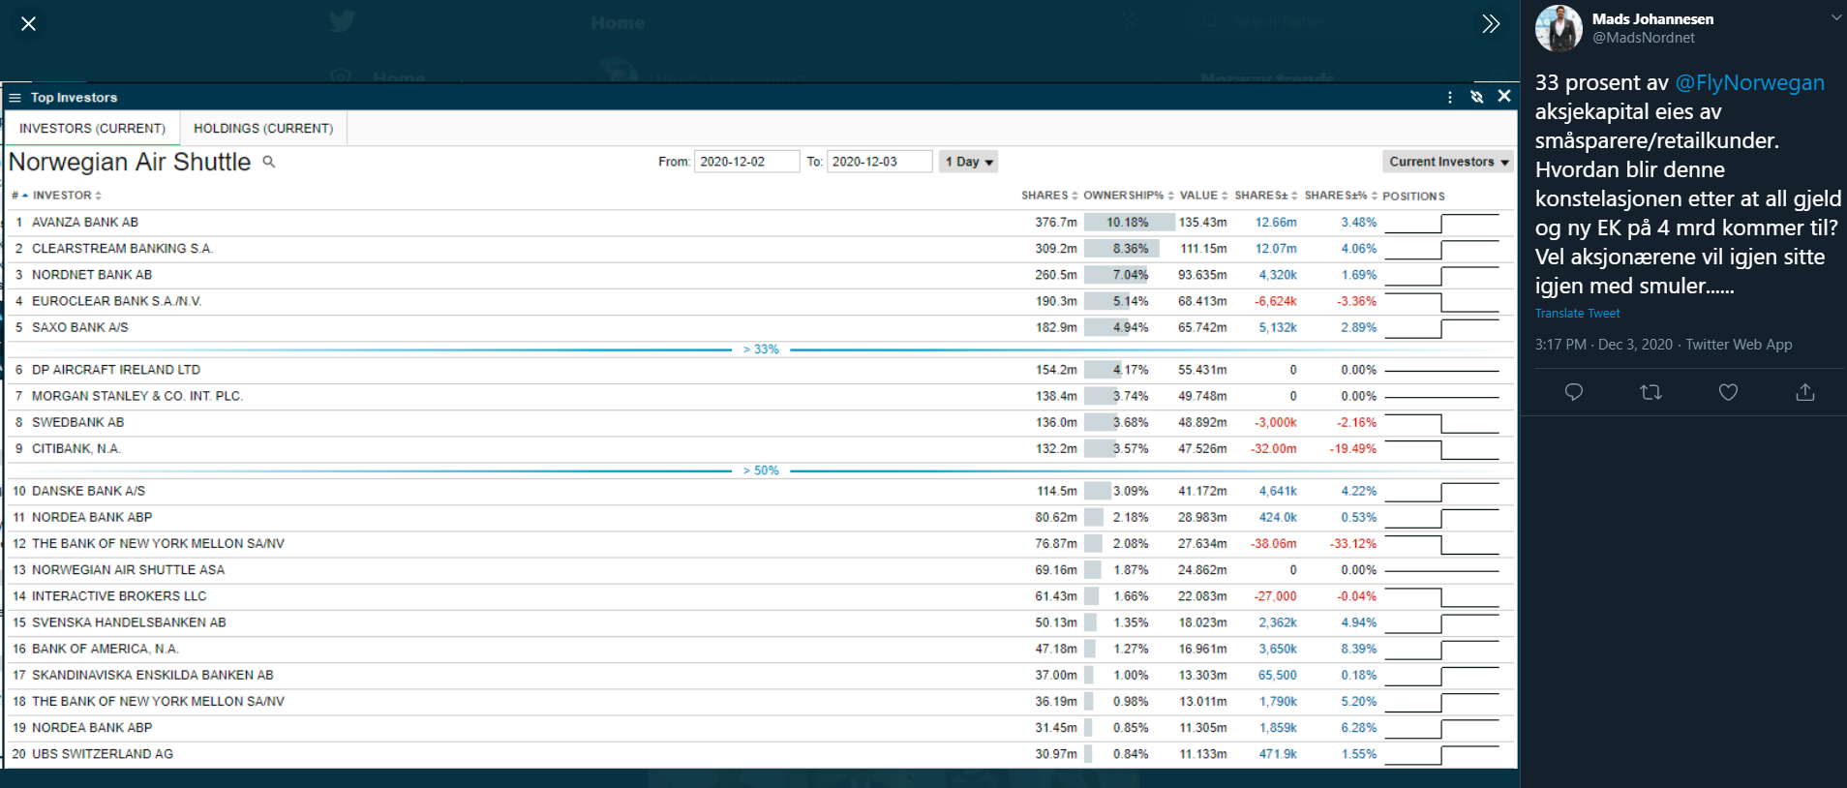Image resolution: width=1847 pixels, height=788 pixels.
Task: Select NORWEGIAN AIR SHUTTLE ASA row
Action: coord(760,570)
